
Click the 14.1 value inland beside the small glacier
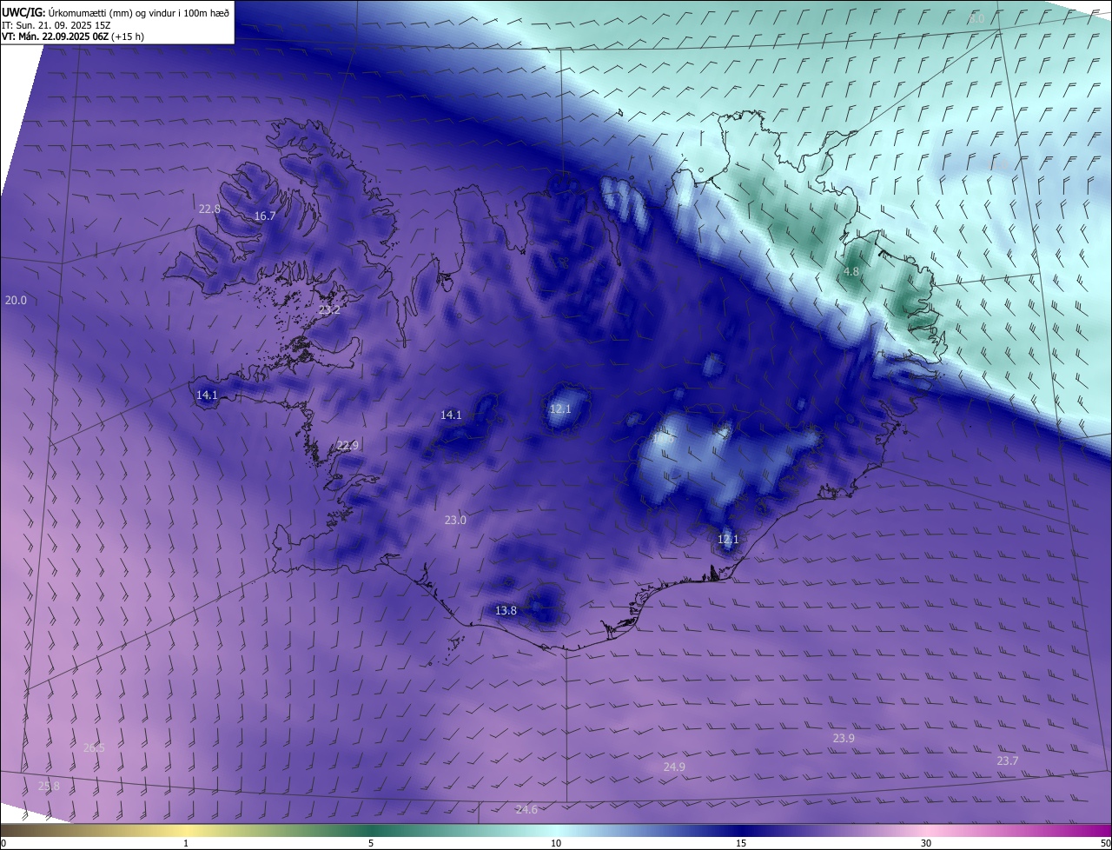[451, 415]
